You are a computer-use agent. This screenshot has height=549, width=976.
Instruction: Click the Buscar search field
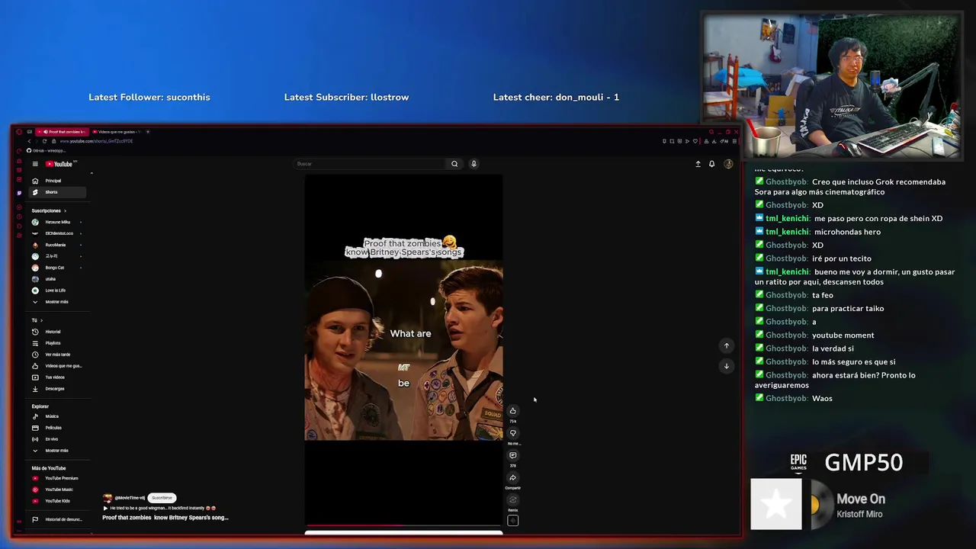(370, 164)
